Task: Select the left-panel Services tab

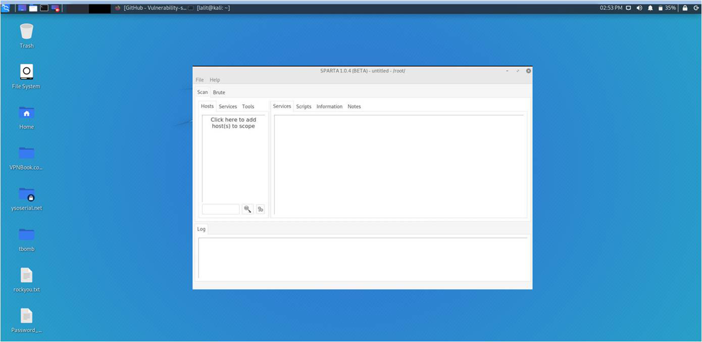Action: pos(228,107)
